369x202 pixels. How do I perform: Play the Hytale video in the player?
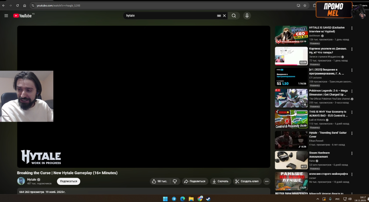tap(144, 97)
